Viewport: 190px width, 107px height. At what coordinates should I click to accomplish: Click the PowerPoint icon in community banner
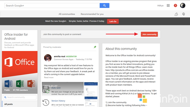click(31, 84)
